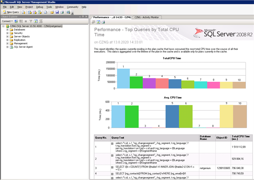Click bar 10 in Total CPU Time chart
The height and width of the screenshot is (180, 254).
click(x=239, y=85)
